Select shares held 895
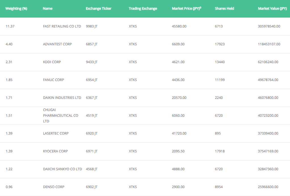290x196 pixels. click(x=218, y=133)
